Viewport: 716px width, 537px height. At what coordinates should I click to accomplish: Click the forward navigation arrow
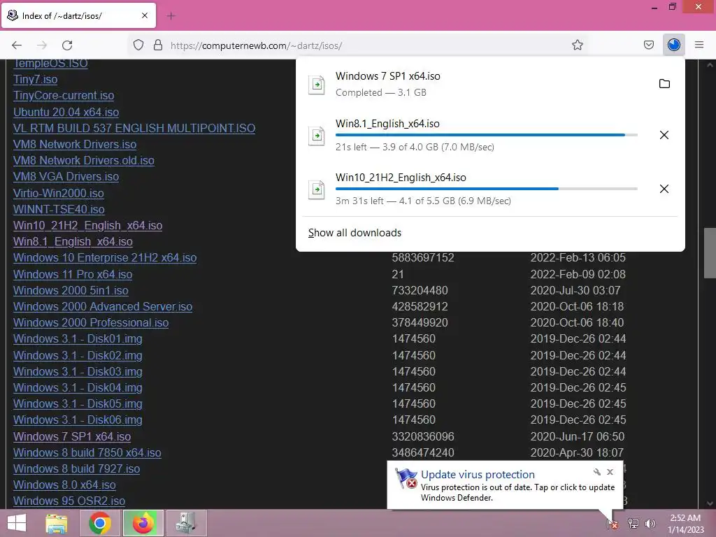[x=42, y=45]
